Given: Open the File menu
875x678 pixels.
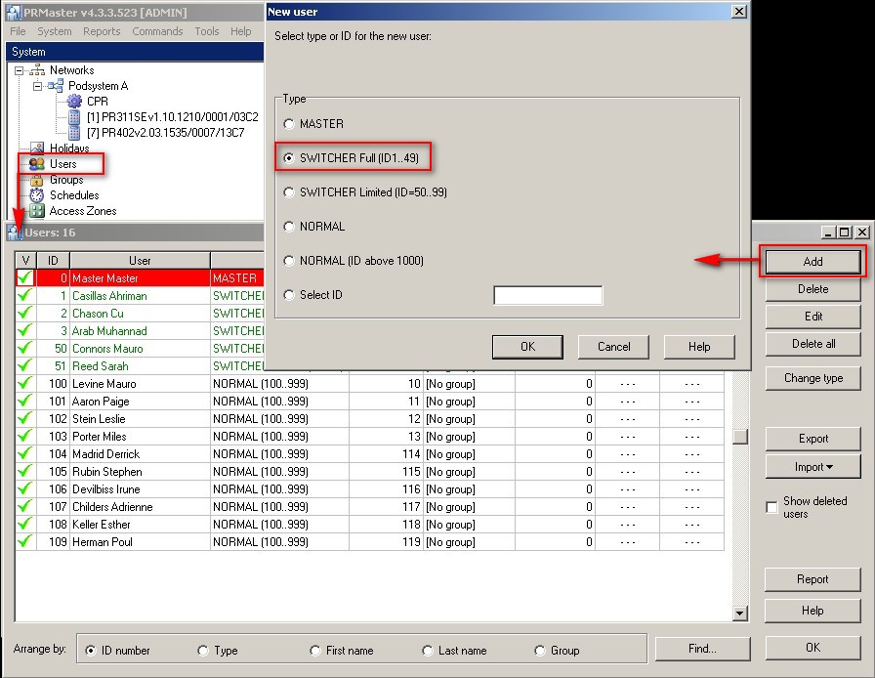Looking at the screenshot, I should click(18, 31).
